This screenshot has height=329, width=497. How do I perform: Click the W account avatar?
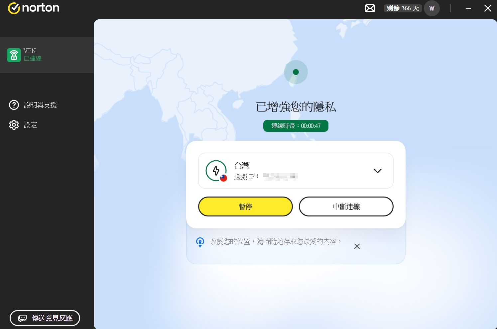[432, 8]
